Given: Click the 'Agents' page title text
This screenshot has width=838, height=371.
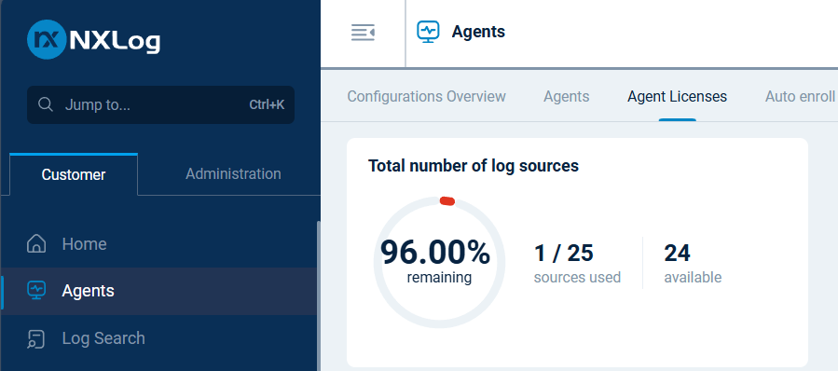Looking at the screenshot, I should 478,32.
